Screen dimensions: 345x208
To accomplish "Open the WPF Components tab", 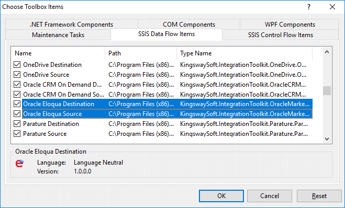I will 290,25.
